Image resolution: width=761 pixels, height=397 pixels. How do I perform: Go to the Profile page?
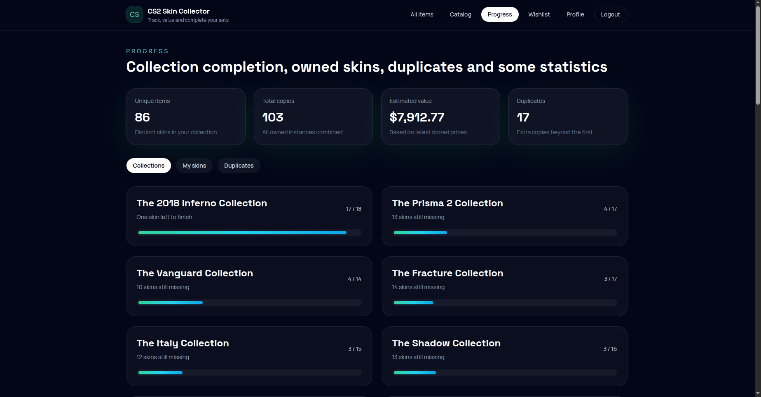[x=575, y=14]
